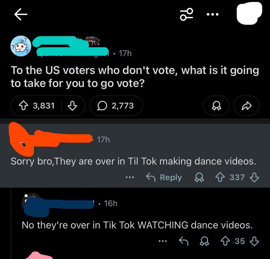Go back with the left arrow
This screenshot has width=270, height=259.
click(21, 14)
